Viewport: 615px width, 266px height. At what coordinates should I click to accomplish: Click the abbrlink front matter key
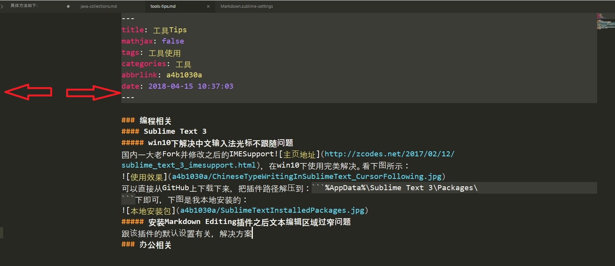(x=139, y=75)
